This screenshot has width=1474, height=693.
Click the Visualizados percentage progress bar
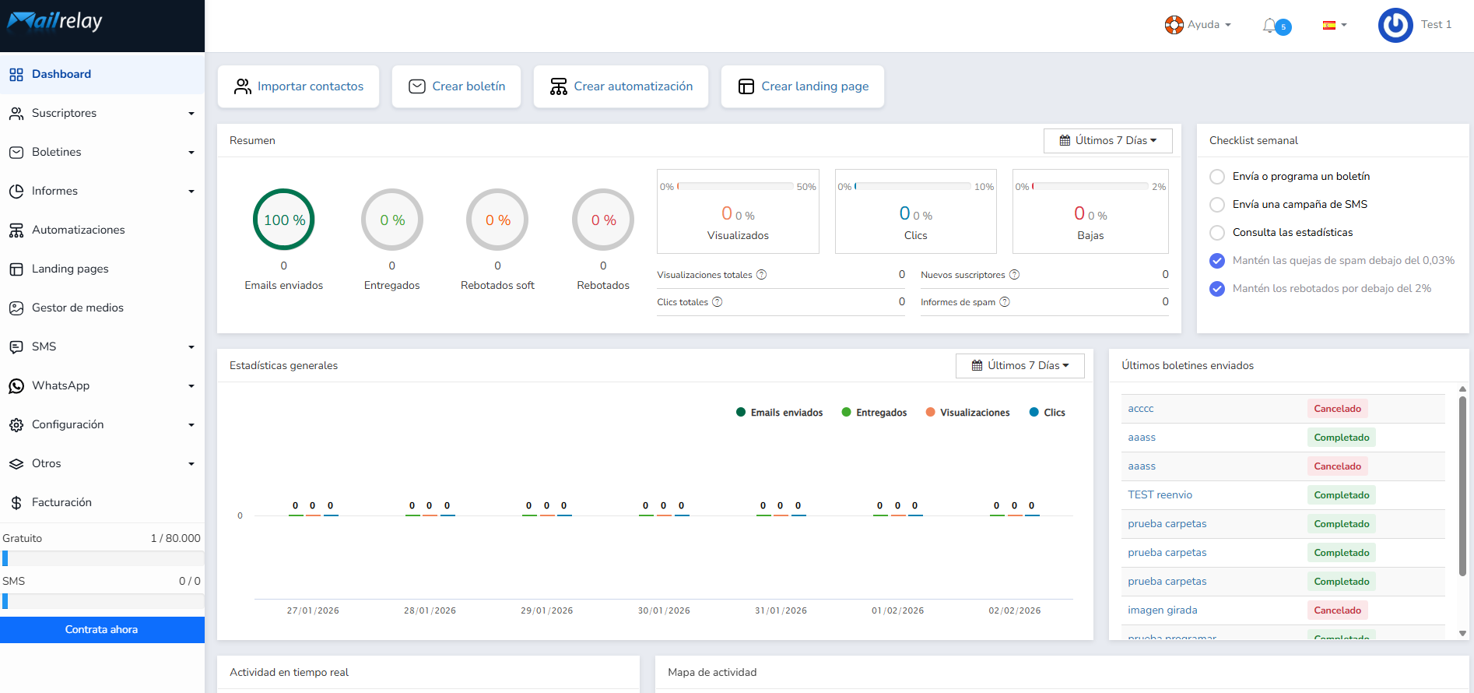click(x=735, y=187)
